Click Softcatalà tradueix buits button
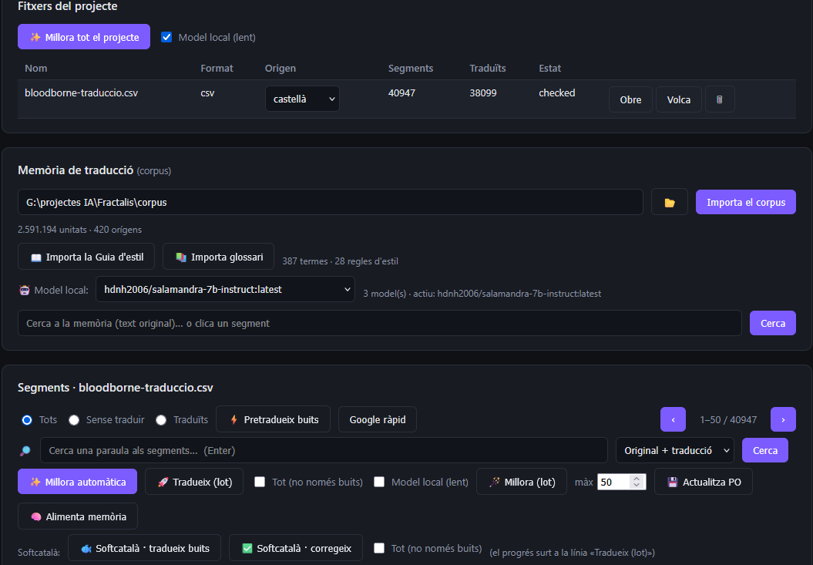Image resolution: width=813 pixels, height=565 pixels. pyautogui.click(x=145, y=548)
